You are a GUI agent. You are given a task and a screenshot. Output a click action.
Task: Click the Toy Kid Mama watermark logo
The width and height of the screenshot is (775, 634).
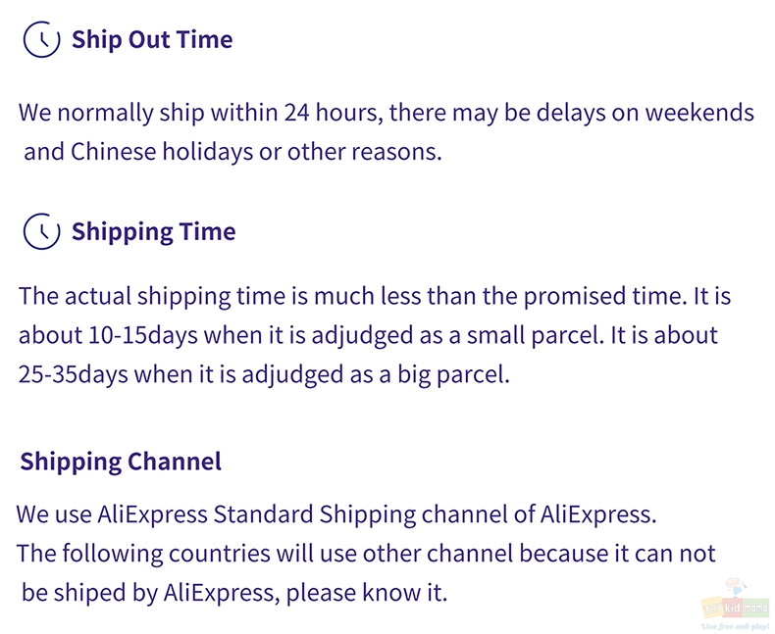click(736, 605)
